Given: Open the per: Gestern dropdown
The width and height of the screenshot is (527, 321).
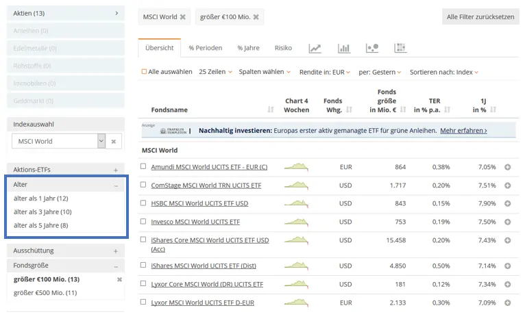Looking at the screenshot, I should tap(380, 72).
